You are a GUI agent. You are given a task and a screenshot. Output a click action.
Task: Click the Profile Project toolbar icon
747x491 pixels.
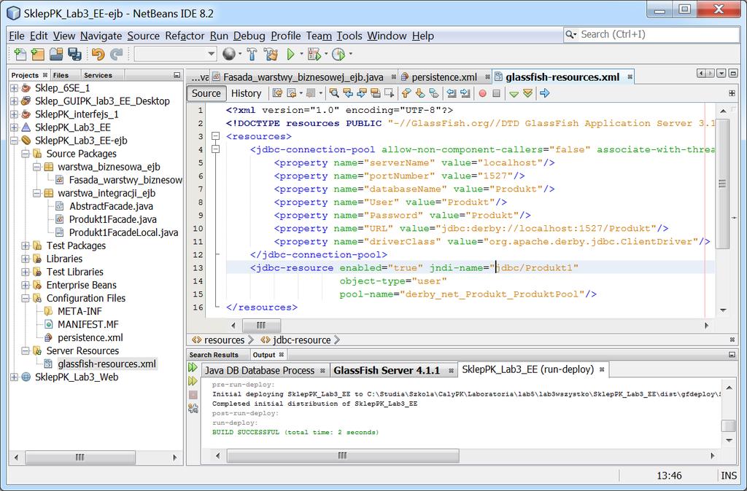click(338, 54)
